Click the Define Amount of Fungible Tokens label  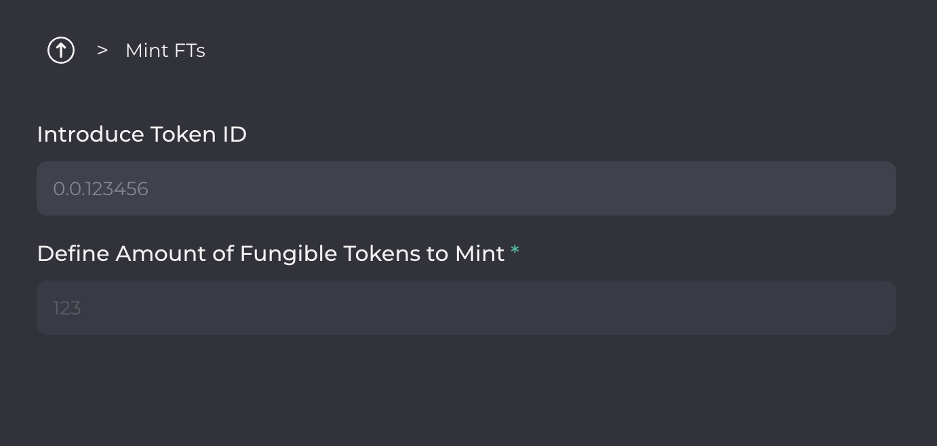pos(271,254)
